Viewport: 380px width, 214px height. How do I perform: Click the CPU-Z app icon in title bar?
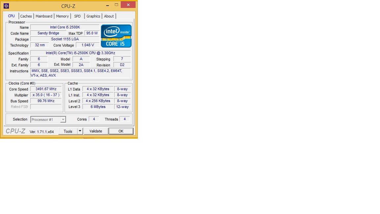(x=6, y=6)
